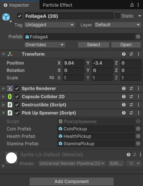Open the Layer dropdown showing Default
The image size is (143, 186).
[x=118, y=25]
